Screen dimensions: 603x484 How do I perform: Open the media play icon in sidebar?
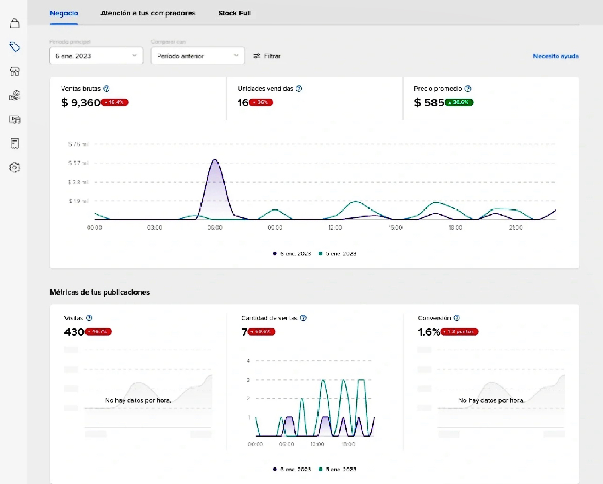[14, 119]
